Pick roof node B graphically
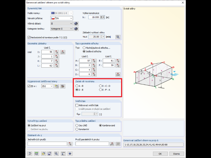The width and height of the screenshot is (211, 158). (94, 65)
